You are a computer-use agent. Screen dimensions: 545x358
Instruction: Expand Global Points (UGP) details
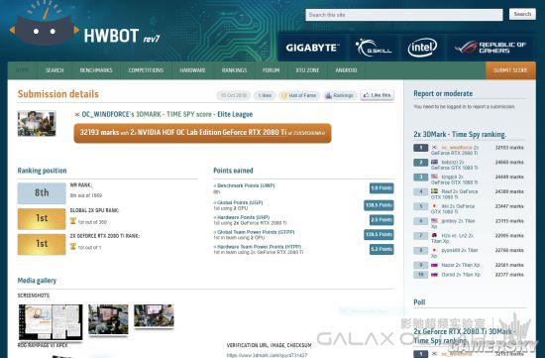coord(240,202)
